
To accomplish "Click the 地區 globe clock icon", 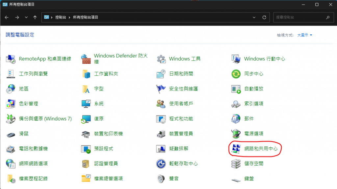I will coord(11,89).
